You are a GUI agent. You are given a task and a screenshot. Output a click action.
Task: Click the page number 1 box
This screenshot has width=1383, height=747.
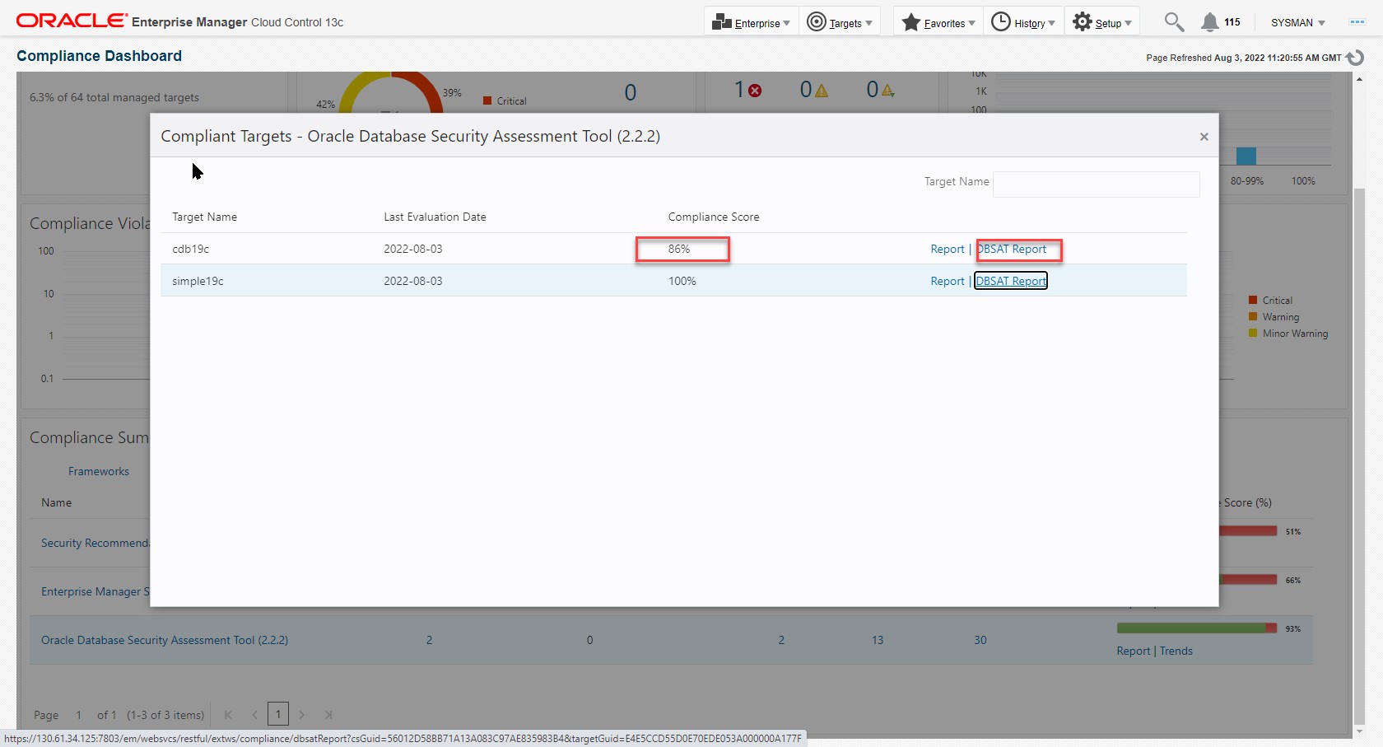(x=278, y=714)
